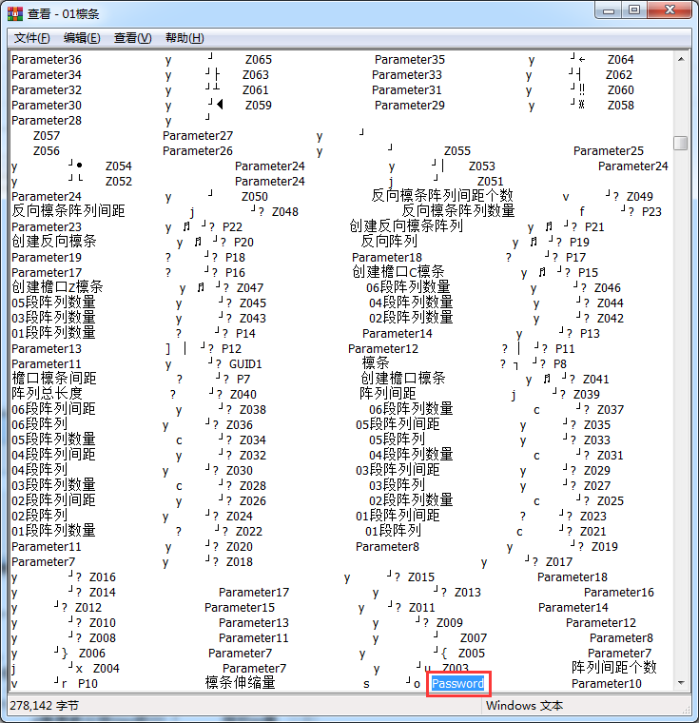Click the Z017 text
The height and width of the screenshot is (723, 699).
pyautogui.click(x=559, y=561)
